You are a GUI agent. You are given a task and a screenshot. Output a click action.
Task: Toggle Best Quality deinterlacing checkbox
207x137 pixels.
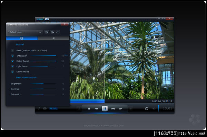coord(12,51)
